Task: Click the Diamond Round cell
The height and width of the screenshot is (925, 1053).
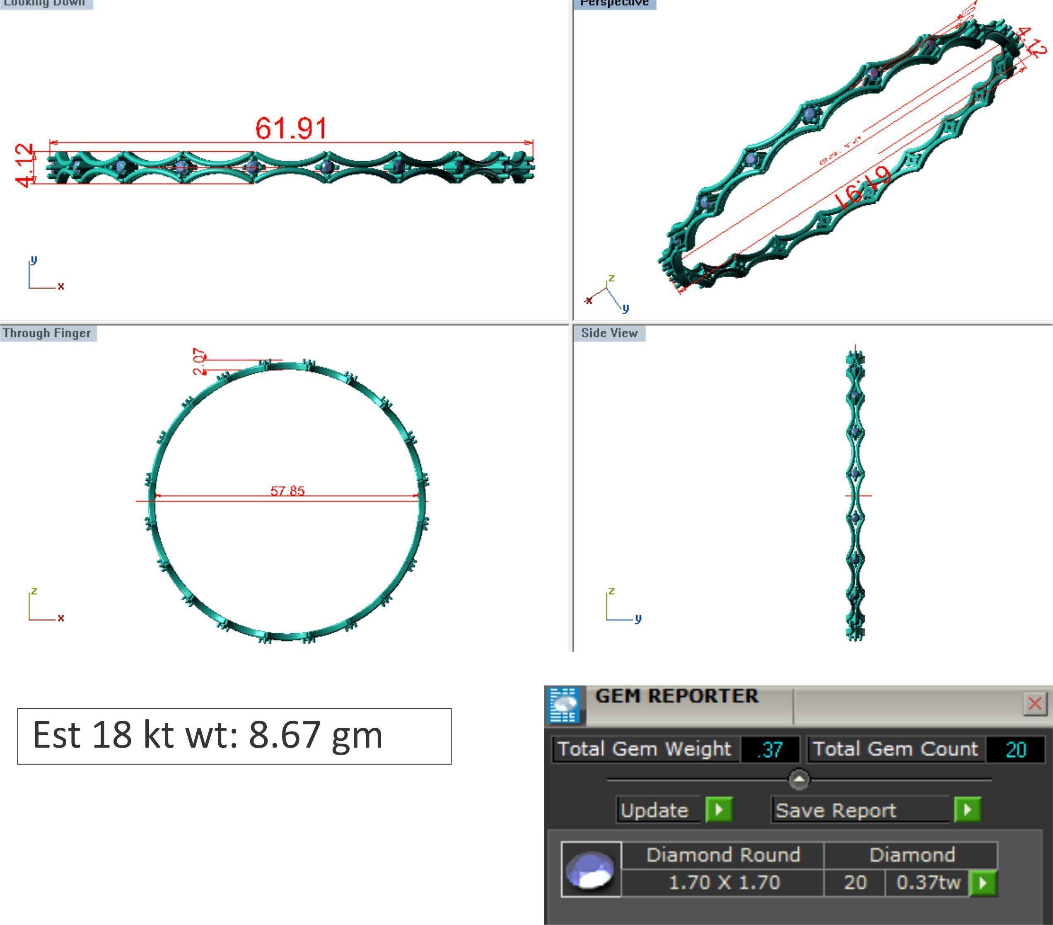Action: click(723, 855)
